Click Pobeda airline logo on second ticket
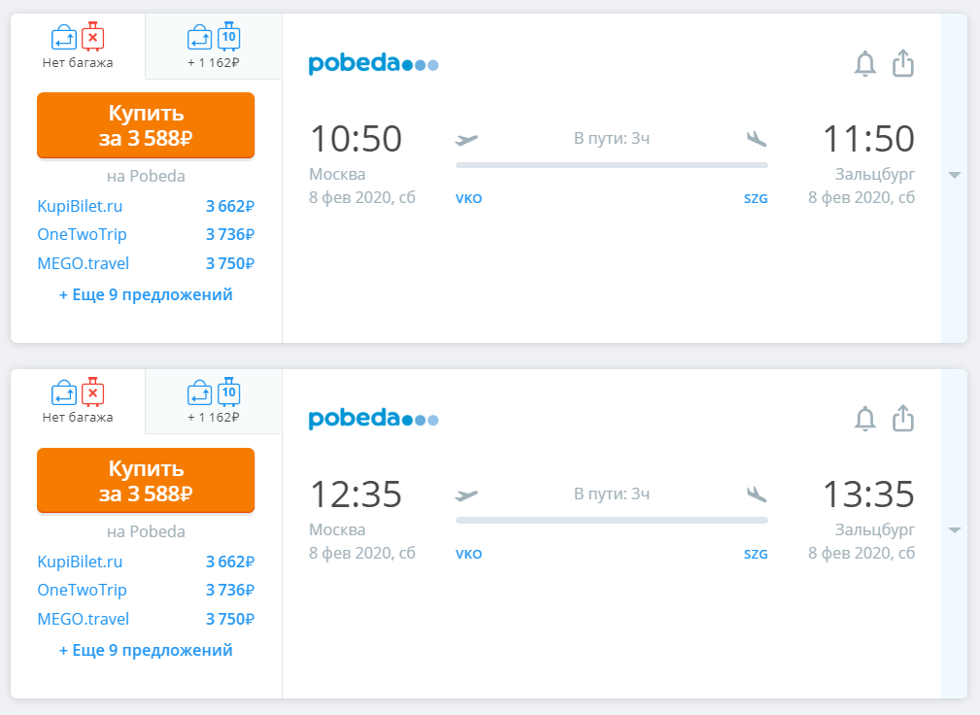This screenshot has height=715, width=980. (x=373, y=419)
